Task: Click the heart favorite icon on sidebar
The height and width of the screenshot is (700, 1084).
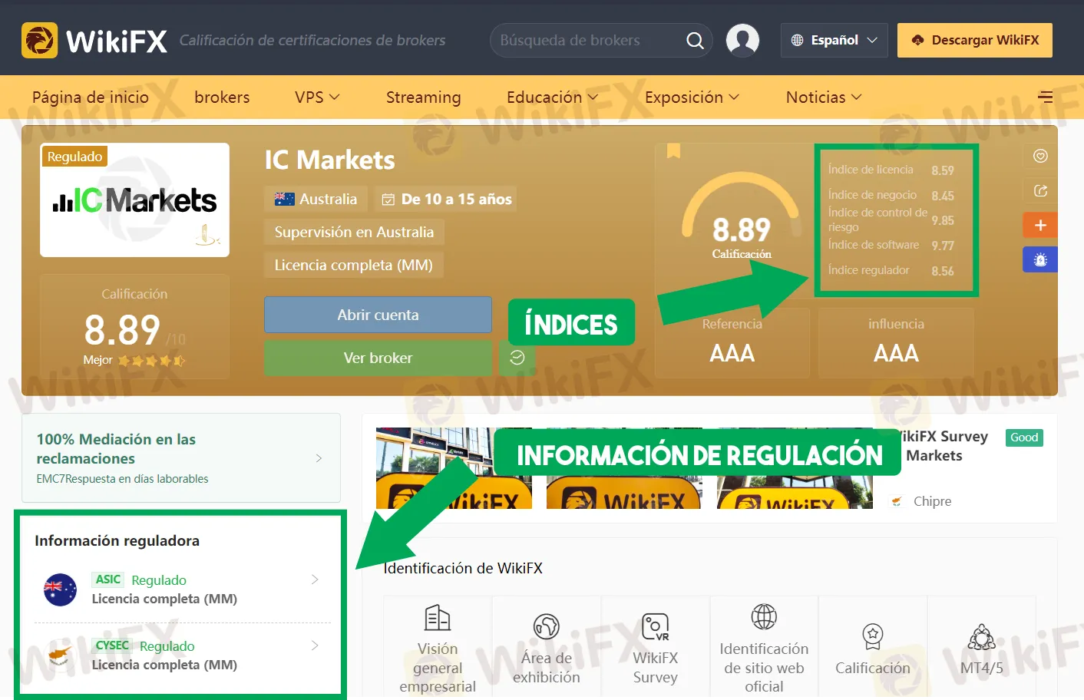Action: point(1040,156)
